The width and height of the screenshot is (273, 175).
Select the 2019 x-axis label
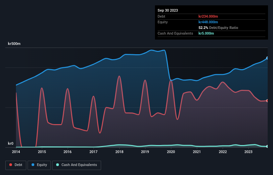click(x=145, y=152)
